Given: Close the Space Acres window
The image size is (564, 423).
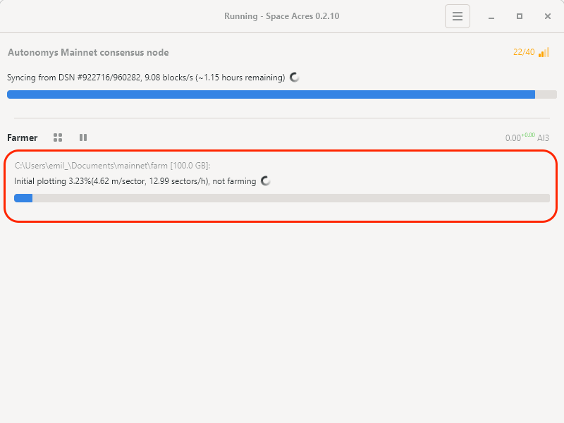Looking at the screenshot, I should click(548, 16).
